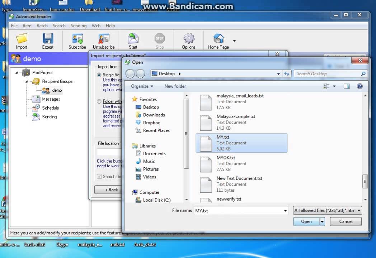Select the Malaysia-sample.txt file
The height and width of the screenshot is (258, 376).
241,122
